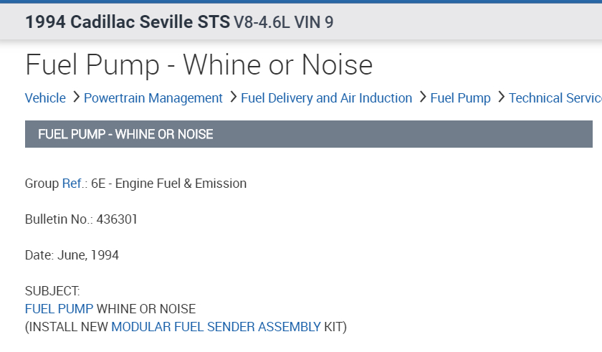Click the Date: June, 1994 line

coord(72,255)
